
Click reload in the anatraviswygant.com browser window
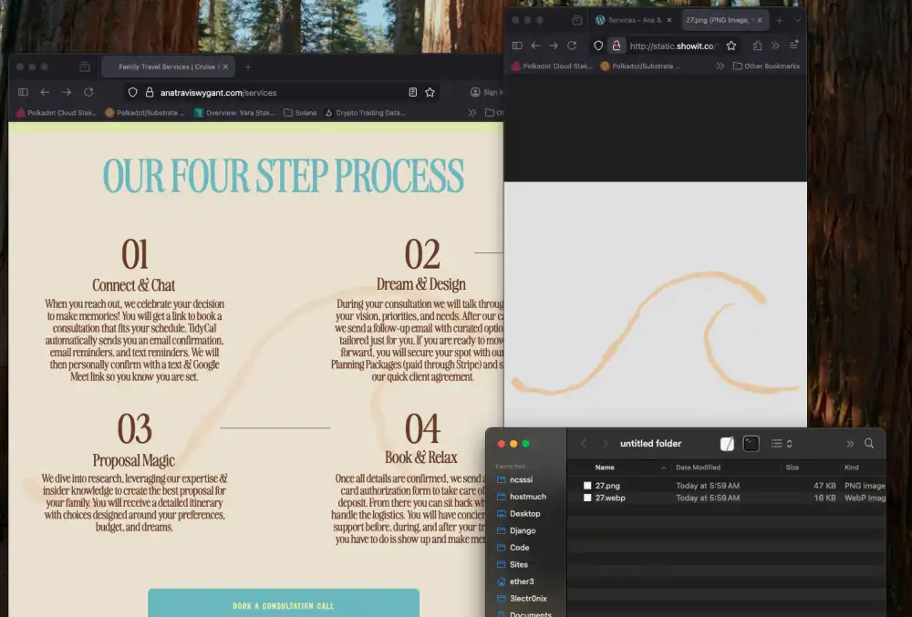[88, 92]
